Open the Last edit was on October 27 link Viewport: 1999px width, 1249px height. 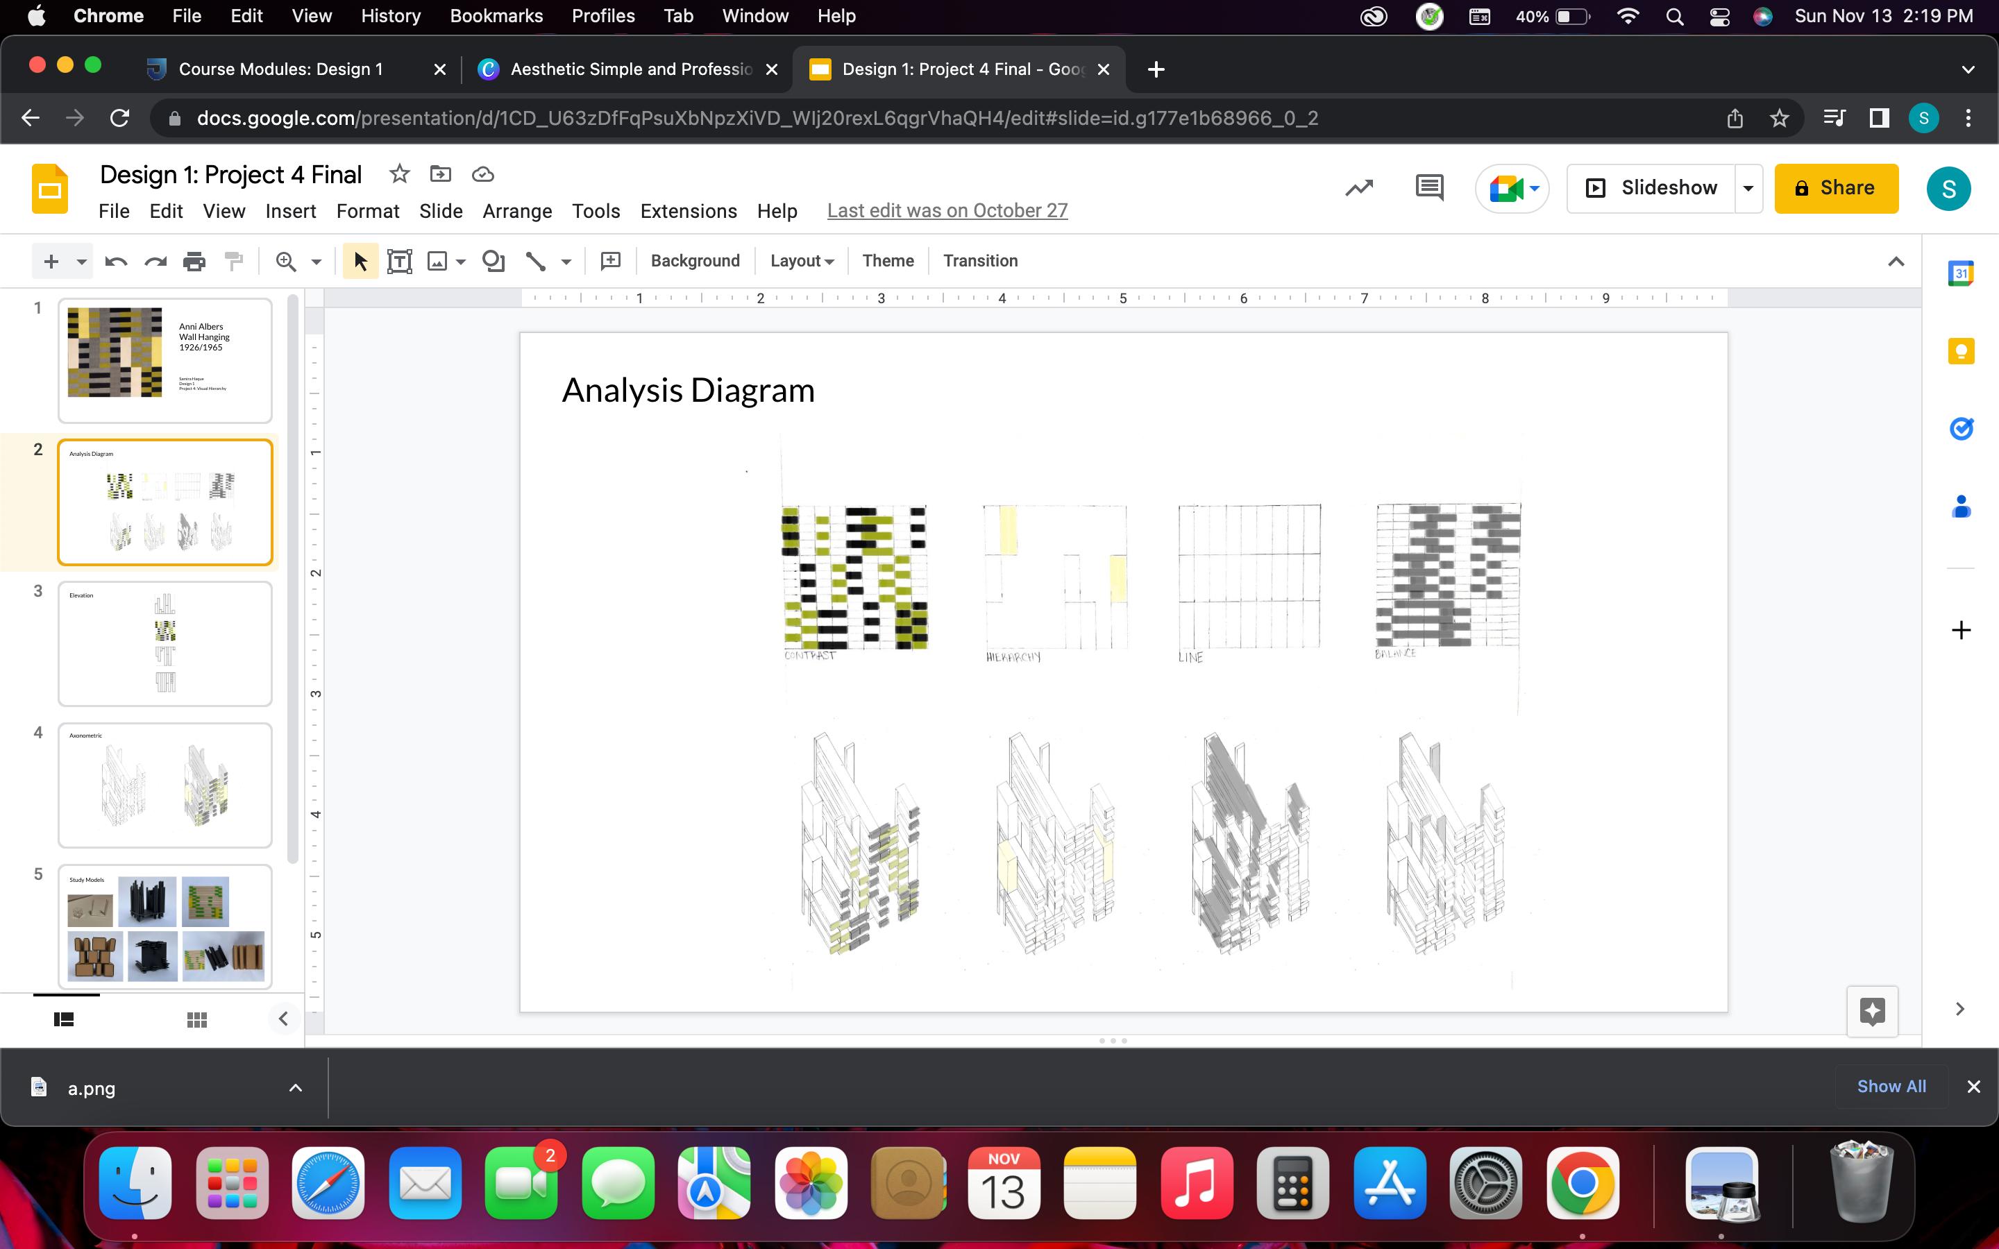pyautogui.click(x=947, y=211)
